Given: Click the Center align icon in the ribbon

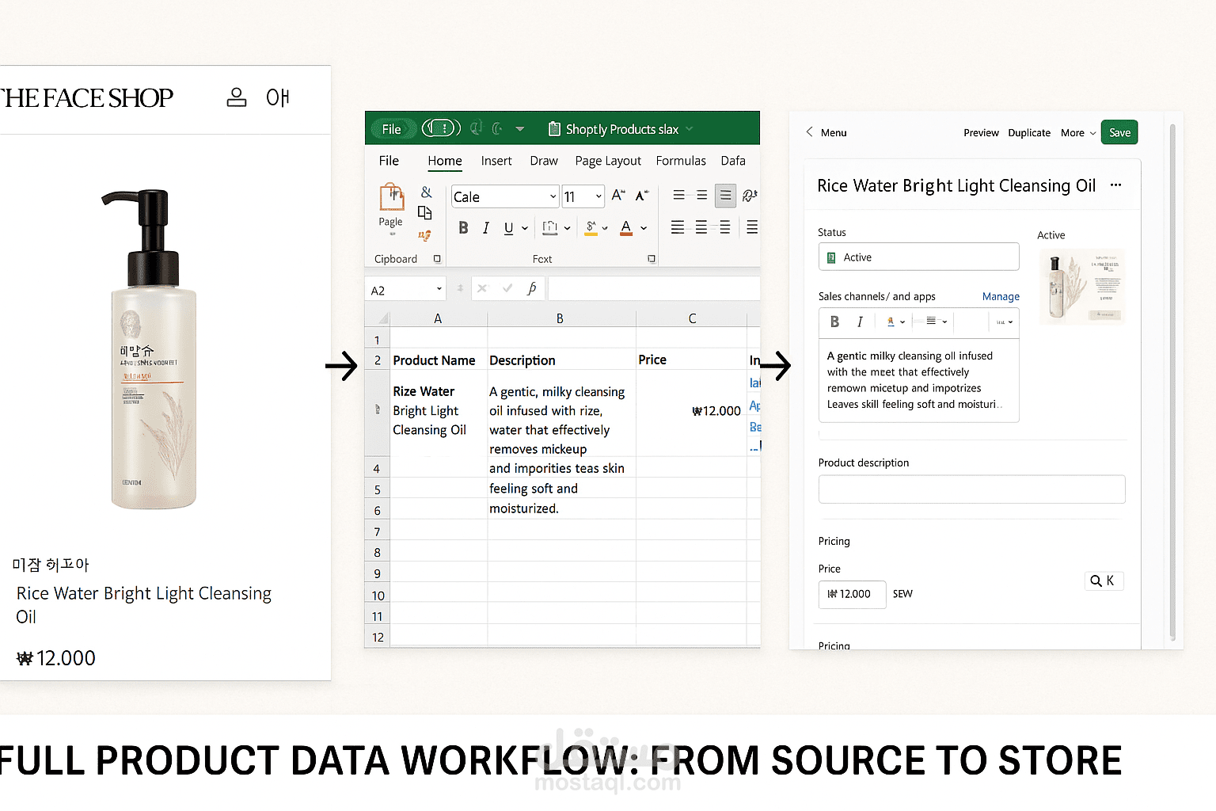Looking at the screenshot, I should pos(701,228).
